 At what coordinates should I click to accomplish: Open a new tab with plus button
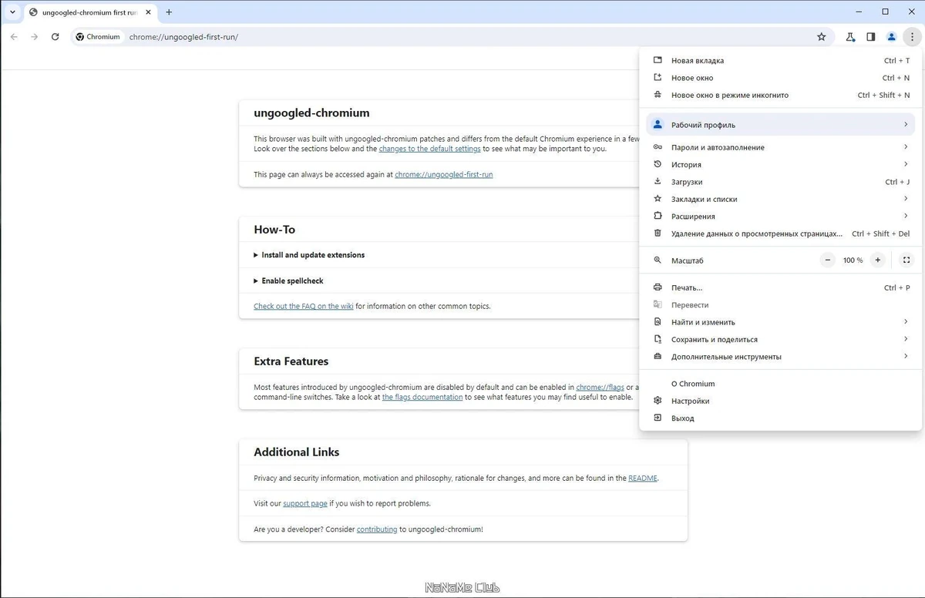[169, 12]
